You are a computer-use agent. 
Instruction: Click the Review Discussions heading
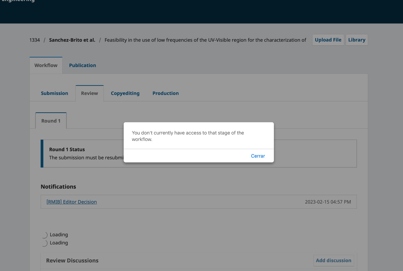[72, 260]
